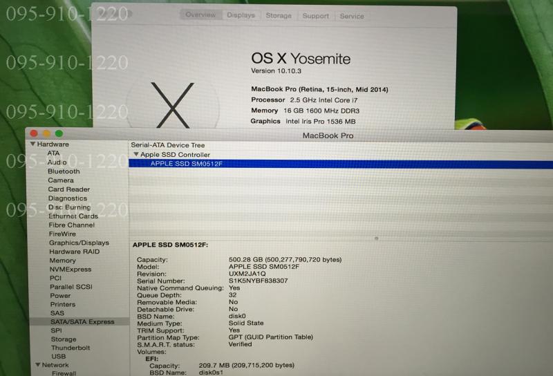Select Fibre Channel in sidebar

72,225
